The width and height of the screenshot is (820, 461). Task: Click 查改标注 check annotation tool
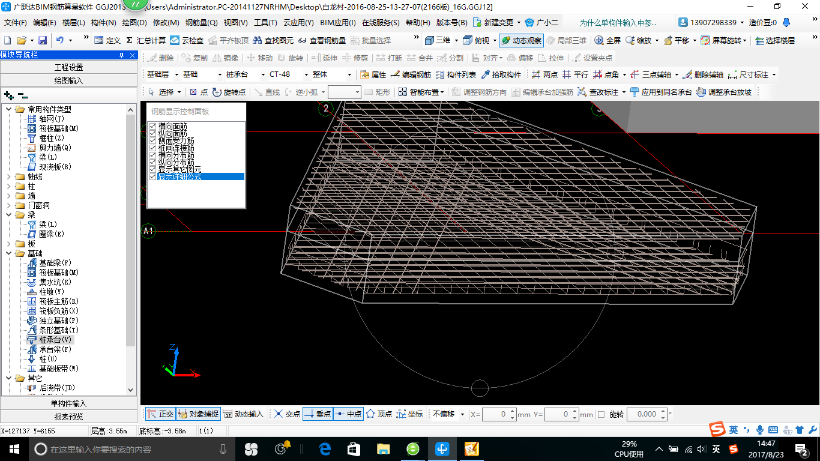[598, 92]
